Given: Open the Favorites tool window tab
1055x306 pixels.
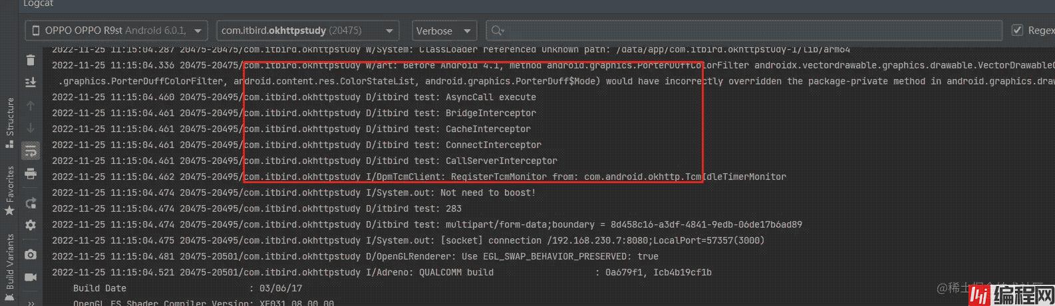Looking at the screenshot, I should [9, 190].
